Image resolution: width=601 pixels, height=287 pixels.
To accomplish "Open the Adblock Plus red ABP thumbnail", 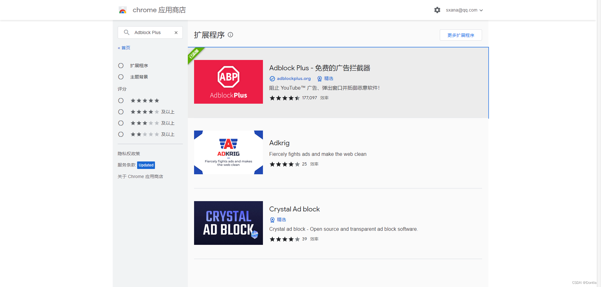I will click(229, 82).
